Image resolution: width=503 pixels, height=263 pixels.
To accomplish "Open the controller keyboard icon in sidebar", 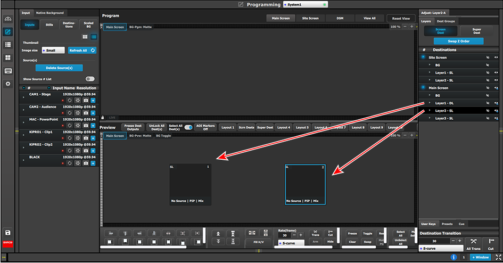I will [8, 71].
